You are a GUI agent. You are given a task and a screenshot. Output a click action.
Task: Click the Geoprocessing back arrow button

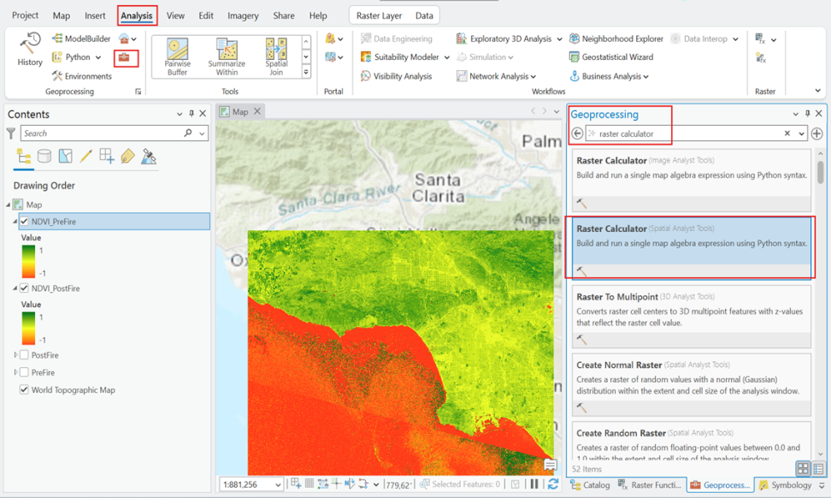pyautogui.click(x=577, y=133)
